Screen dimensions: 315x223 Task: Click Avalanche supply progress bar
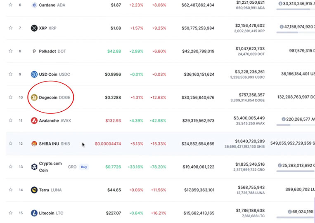pyautogui.click(x=295, y=125)
